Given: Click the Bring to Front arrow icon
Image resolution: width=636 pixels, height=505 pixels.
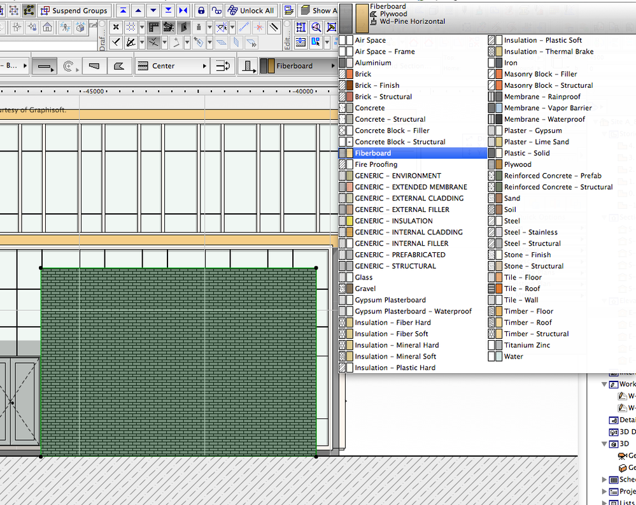Looking at the screenshot, I should pos(123,11).
